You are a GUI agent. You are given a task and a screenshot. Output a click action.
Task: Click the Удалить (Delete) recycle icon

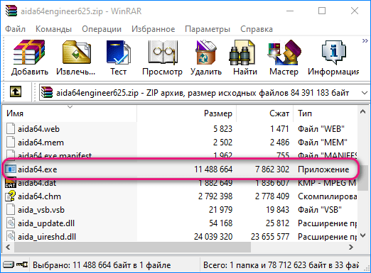205,52
